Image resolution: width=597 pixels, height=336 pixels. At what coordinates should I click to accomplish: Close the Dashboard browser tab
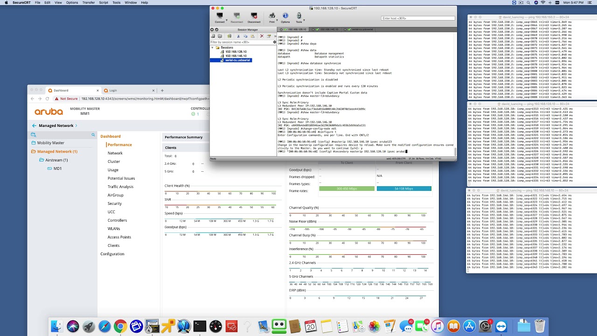click(x=98, y=90)
